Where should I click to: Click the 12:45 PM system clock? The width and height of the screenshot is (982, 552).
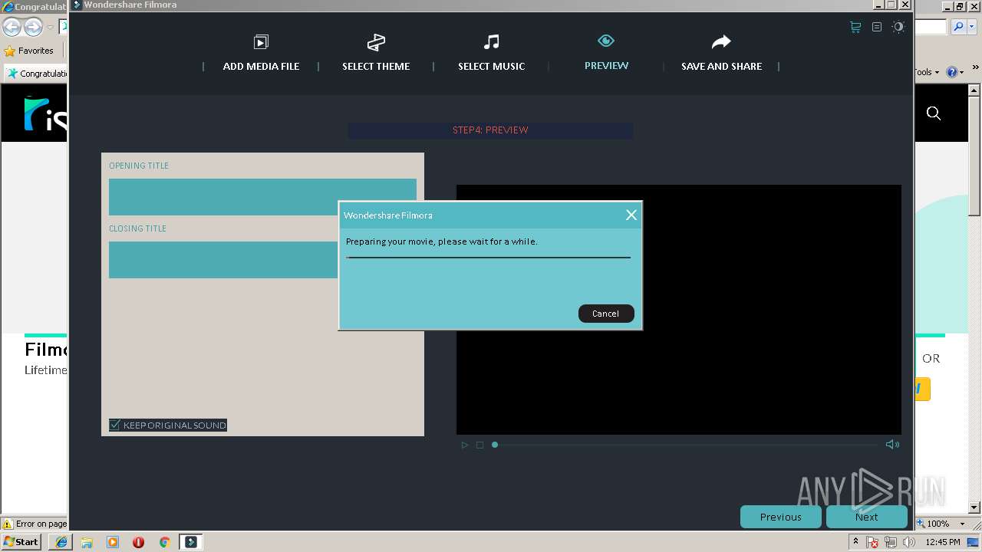[x=943, y=542]
